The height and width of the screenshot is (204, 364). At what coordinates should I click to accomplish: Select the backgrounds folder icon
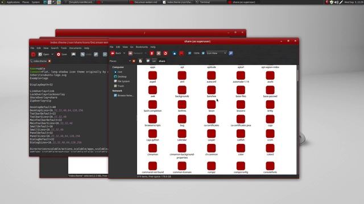(x=182, y=90)
